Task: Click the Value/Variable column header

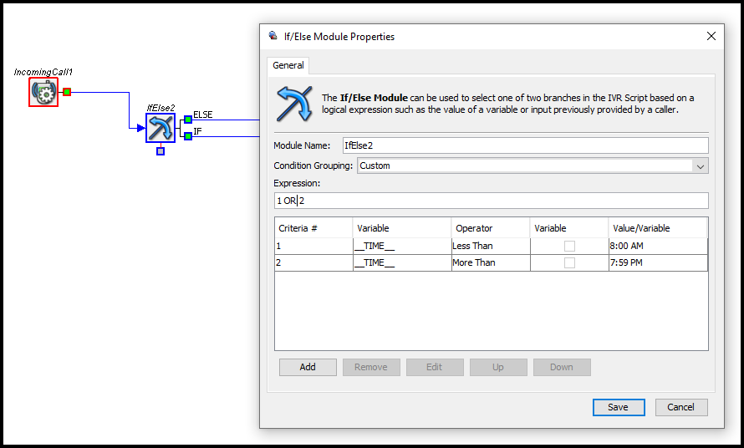Action: [658, 228]
